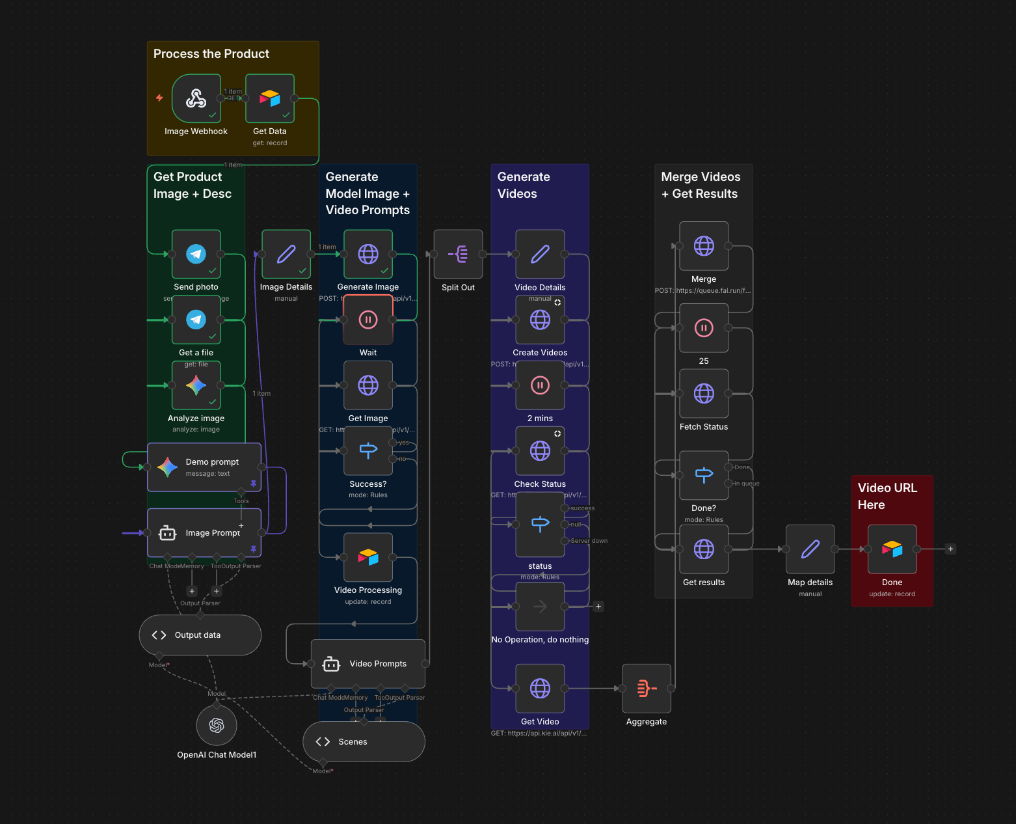Open the Success? switch node
Viewport: 1016px width, 824px height.
pyautogui.click(x=368, y=450)
